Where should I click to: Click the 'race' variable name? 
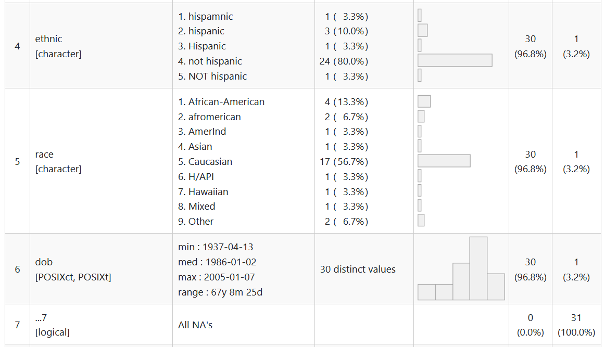(44, 155)
